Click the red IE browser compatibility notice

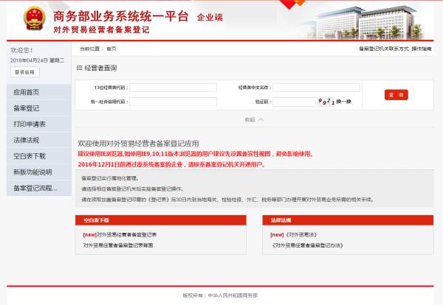pos(196,154)
